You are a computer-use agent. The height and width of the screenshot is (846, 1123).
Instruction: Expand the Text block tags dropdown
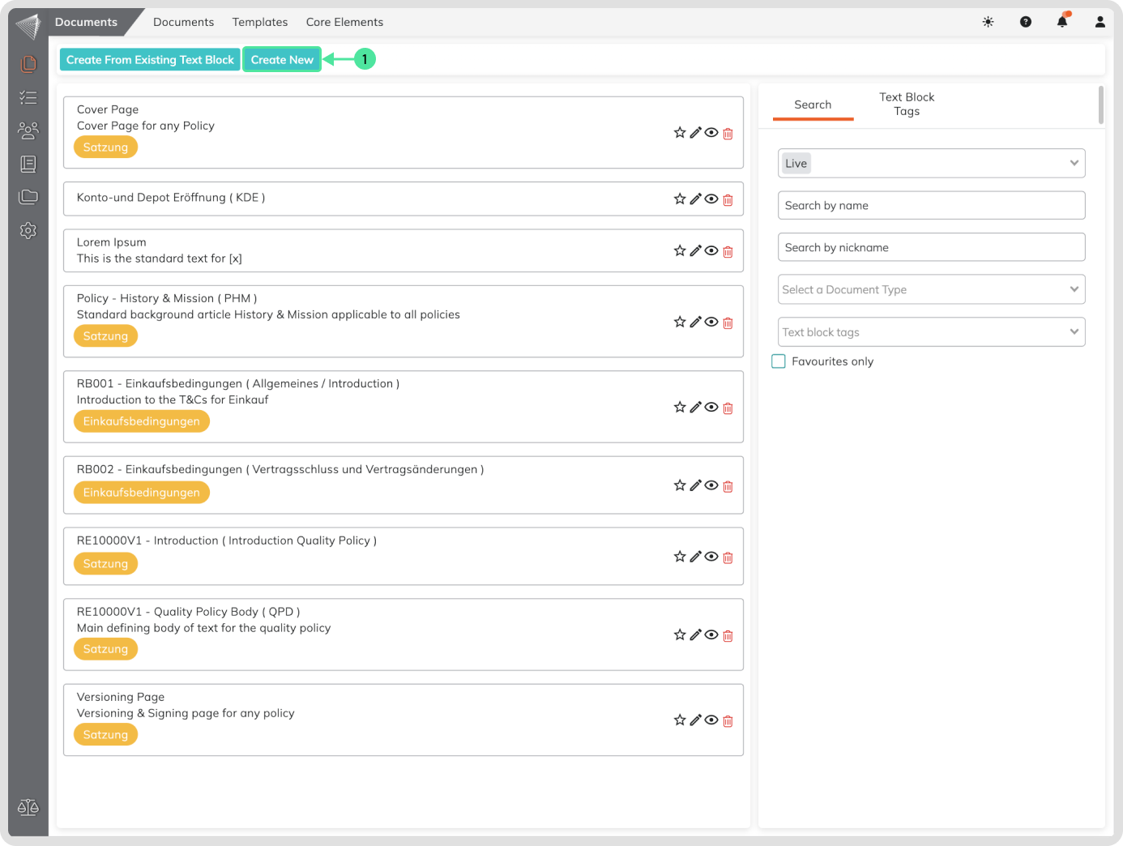[931, 332]
